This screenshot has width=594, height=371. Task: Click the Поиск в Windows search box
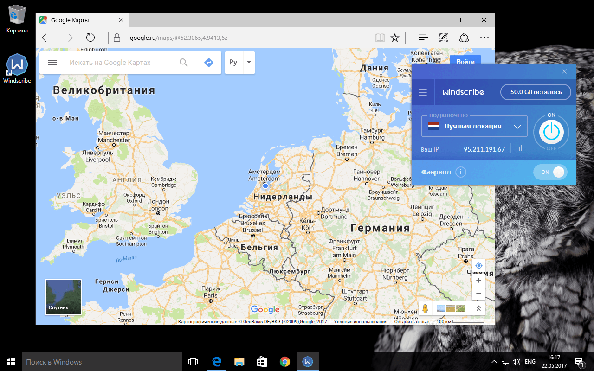(x=102, y=362)
